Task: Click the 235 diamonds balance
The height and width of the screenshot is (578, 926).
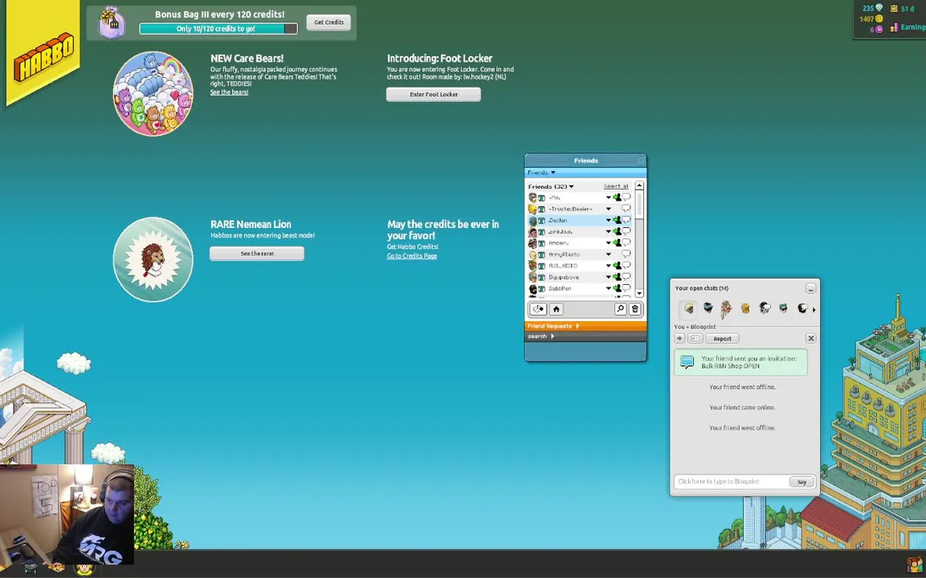Action: pyautogui.click(x=872, y=8)
